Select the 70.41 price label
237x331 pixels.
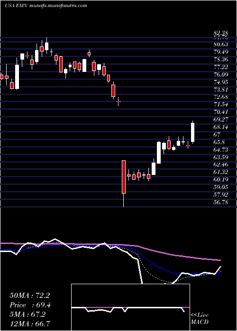click(x=221, y=113)
